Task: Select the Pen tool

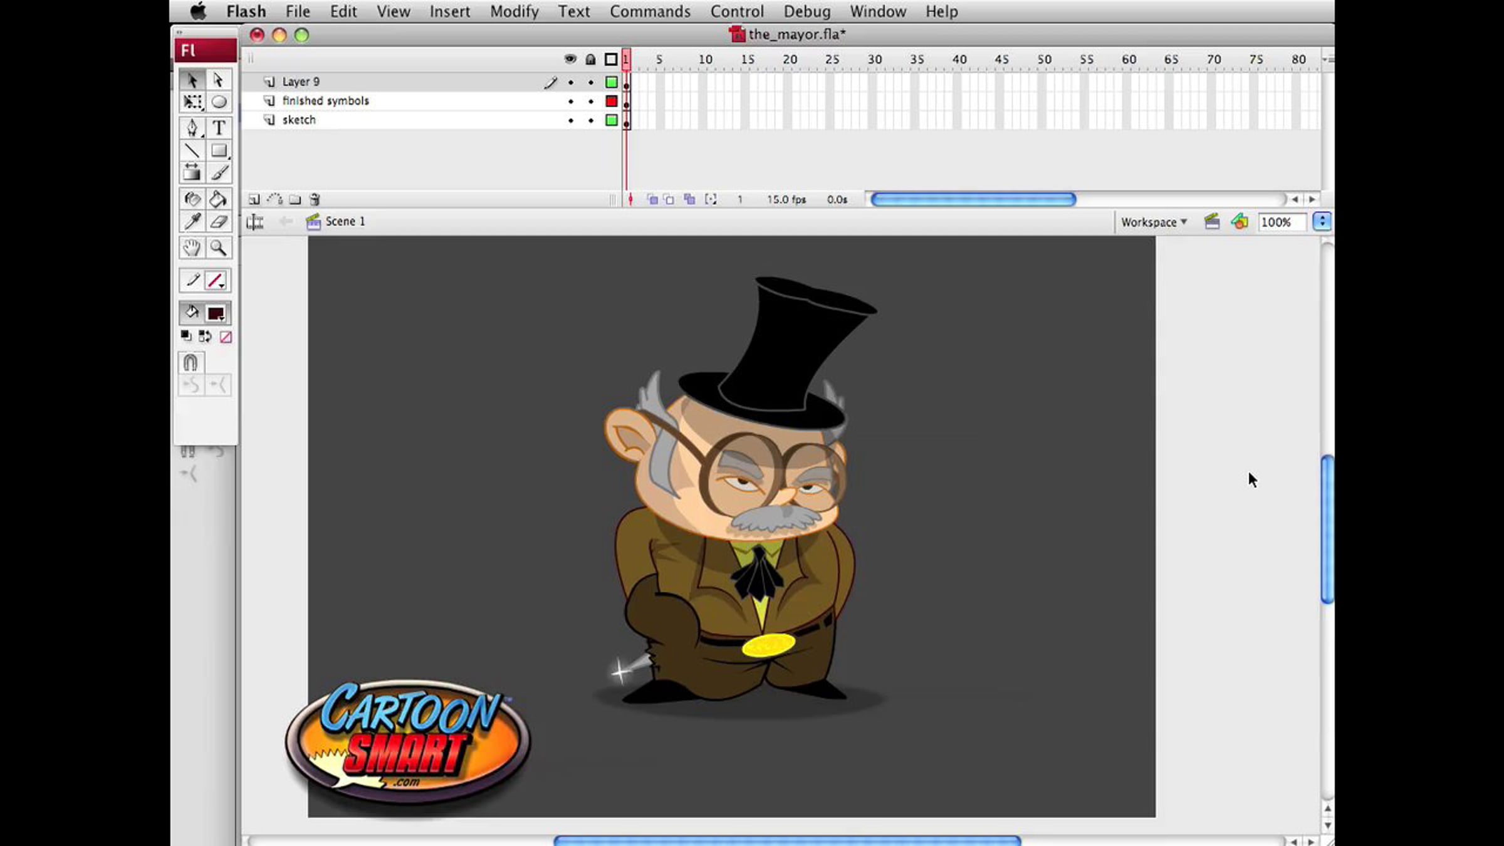Action: click(192, 128)
